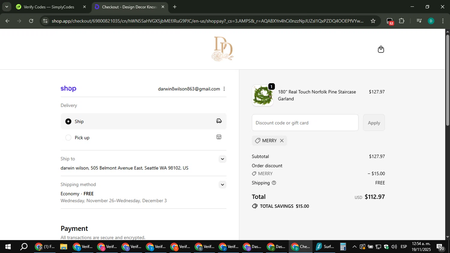
Task: Click the Ship delivery truck icon
Action: [219, 121]
